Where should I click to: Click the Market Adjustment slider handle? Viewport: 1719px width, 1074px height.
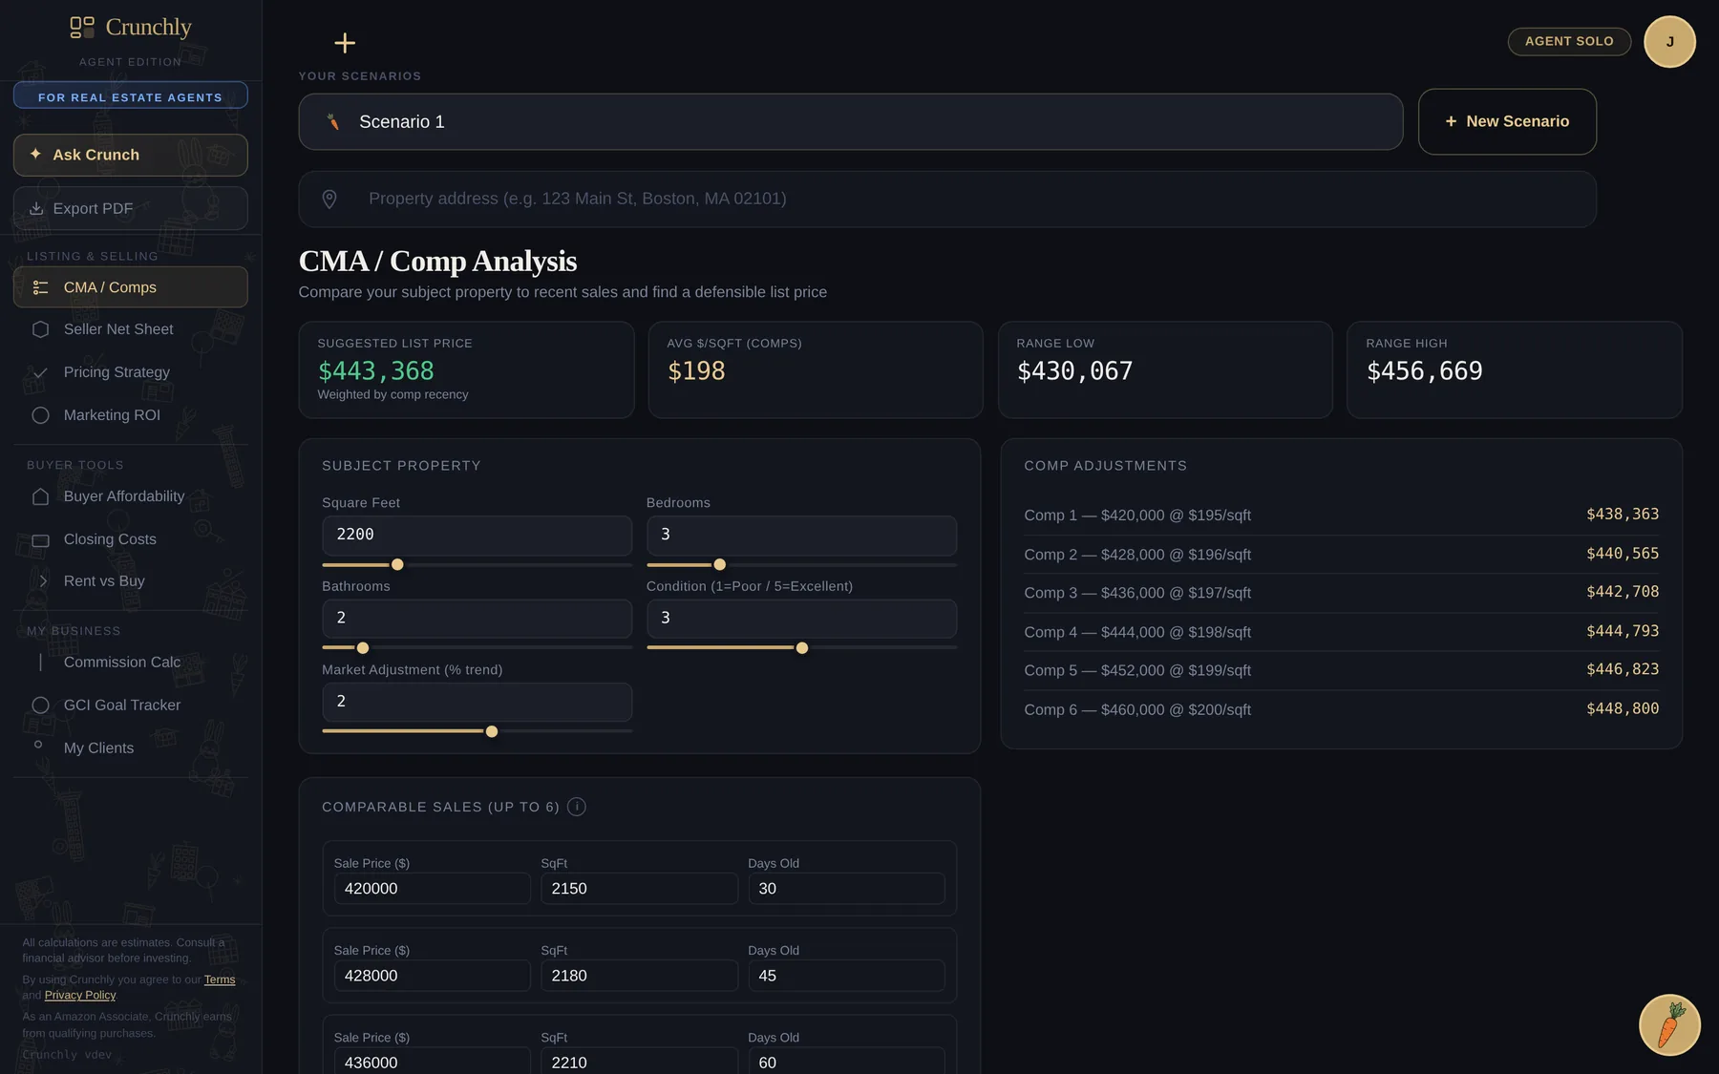[492, 731]
